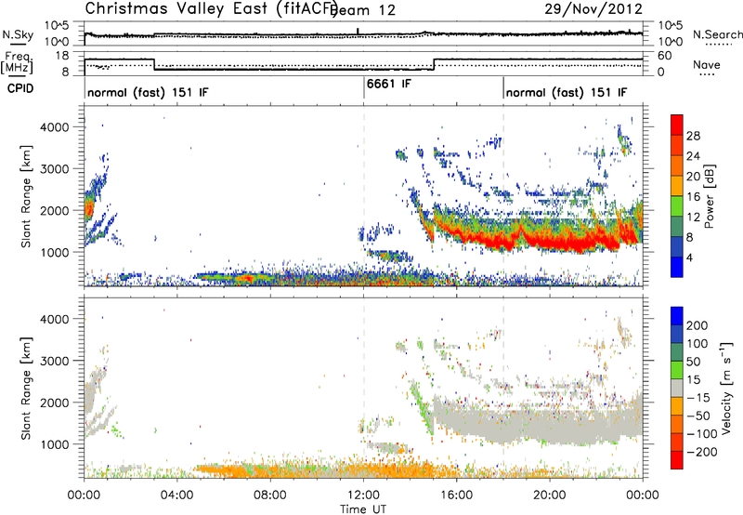Click the '04:00' time axis label
Image resolution: width=743 pixels, height=515 pixels.
pyautogui.click(x=177, y=495)
